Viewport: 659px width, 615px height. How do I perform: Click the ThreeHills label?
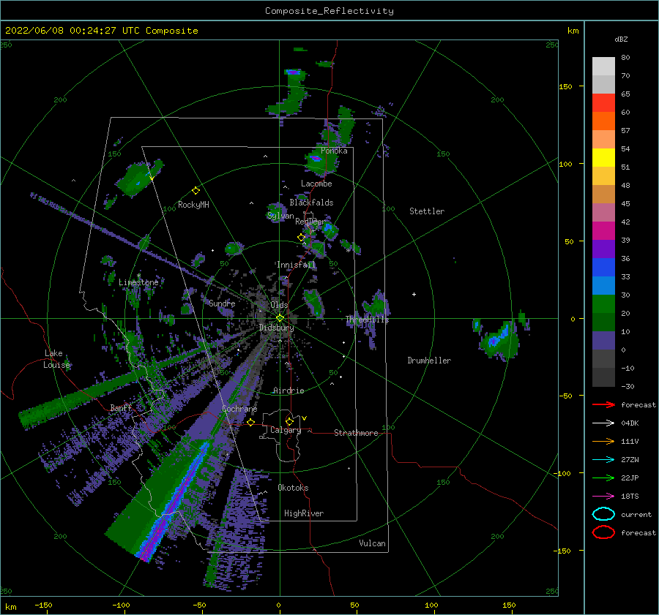pyautogui.click(x=367, y=320)
